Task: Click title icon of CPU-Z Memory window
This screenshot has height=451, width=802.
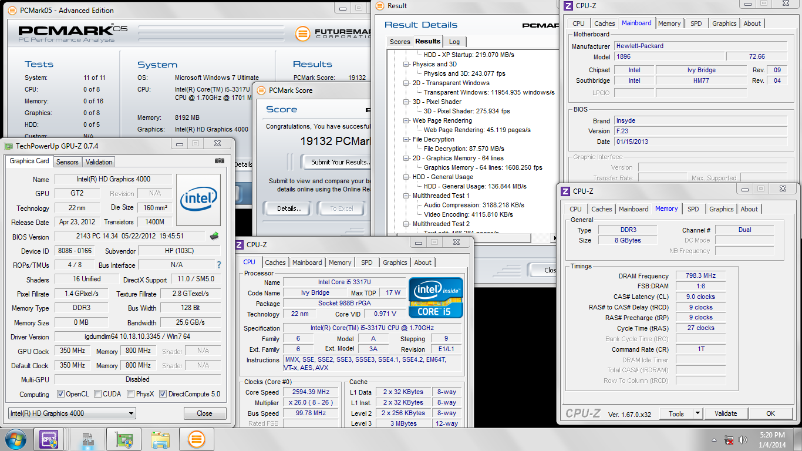Action: [x=565, y=191]
